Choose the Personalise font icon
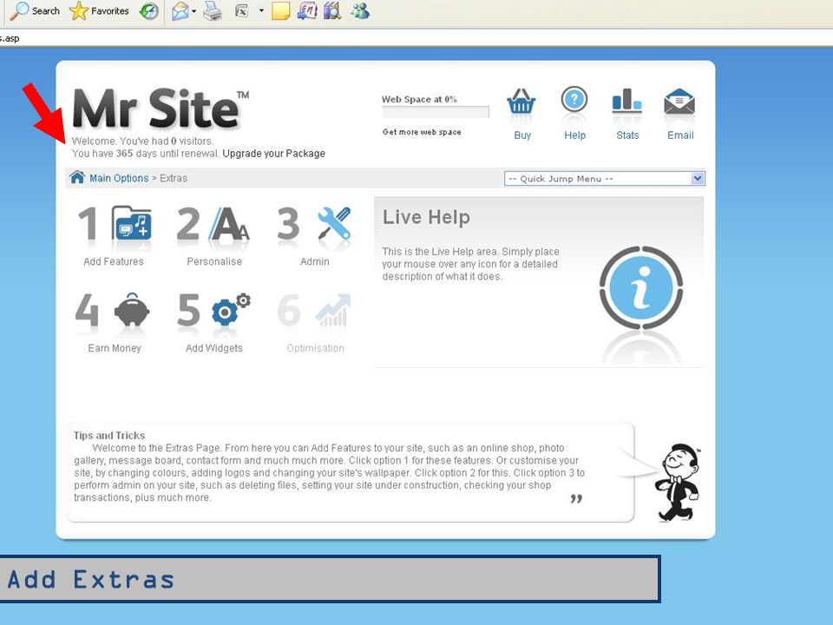833x625 pixels. pyautogui.click(x=229, y=224)
